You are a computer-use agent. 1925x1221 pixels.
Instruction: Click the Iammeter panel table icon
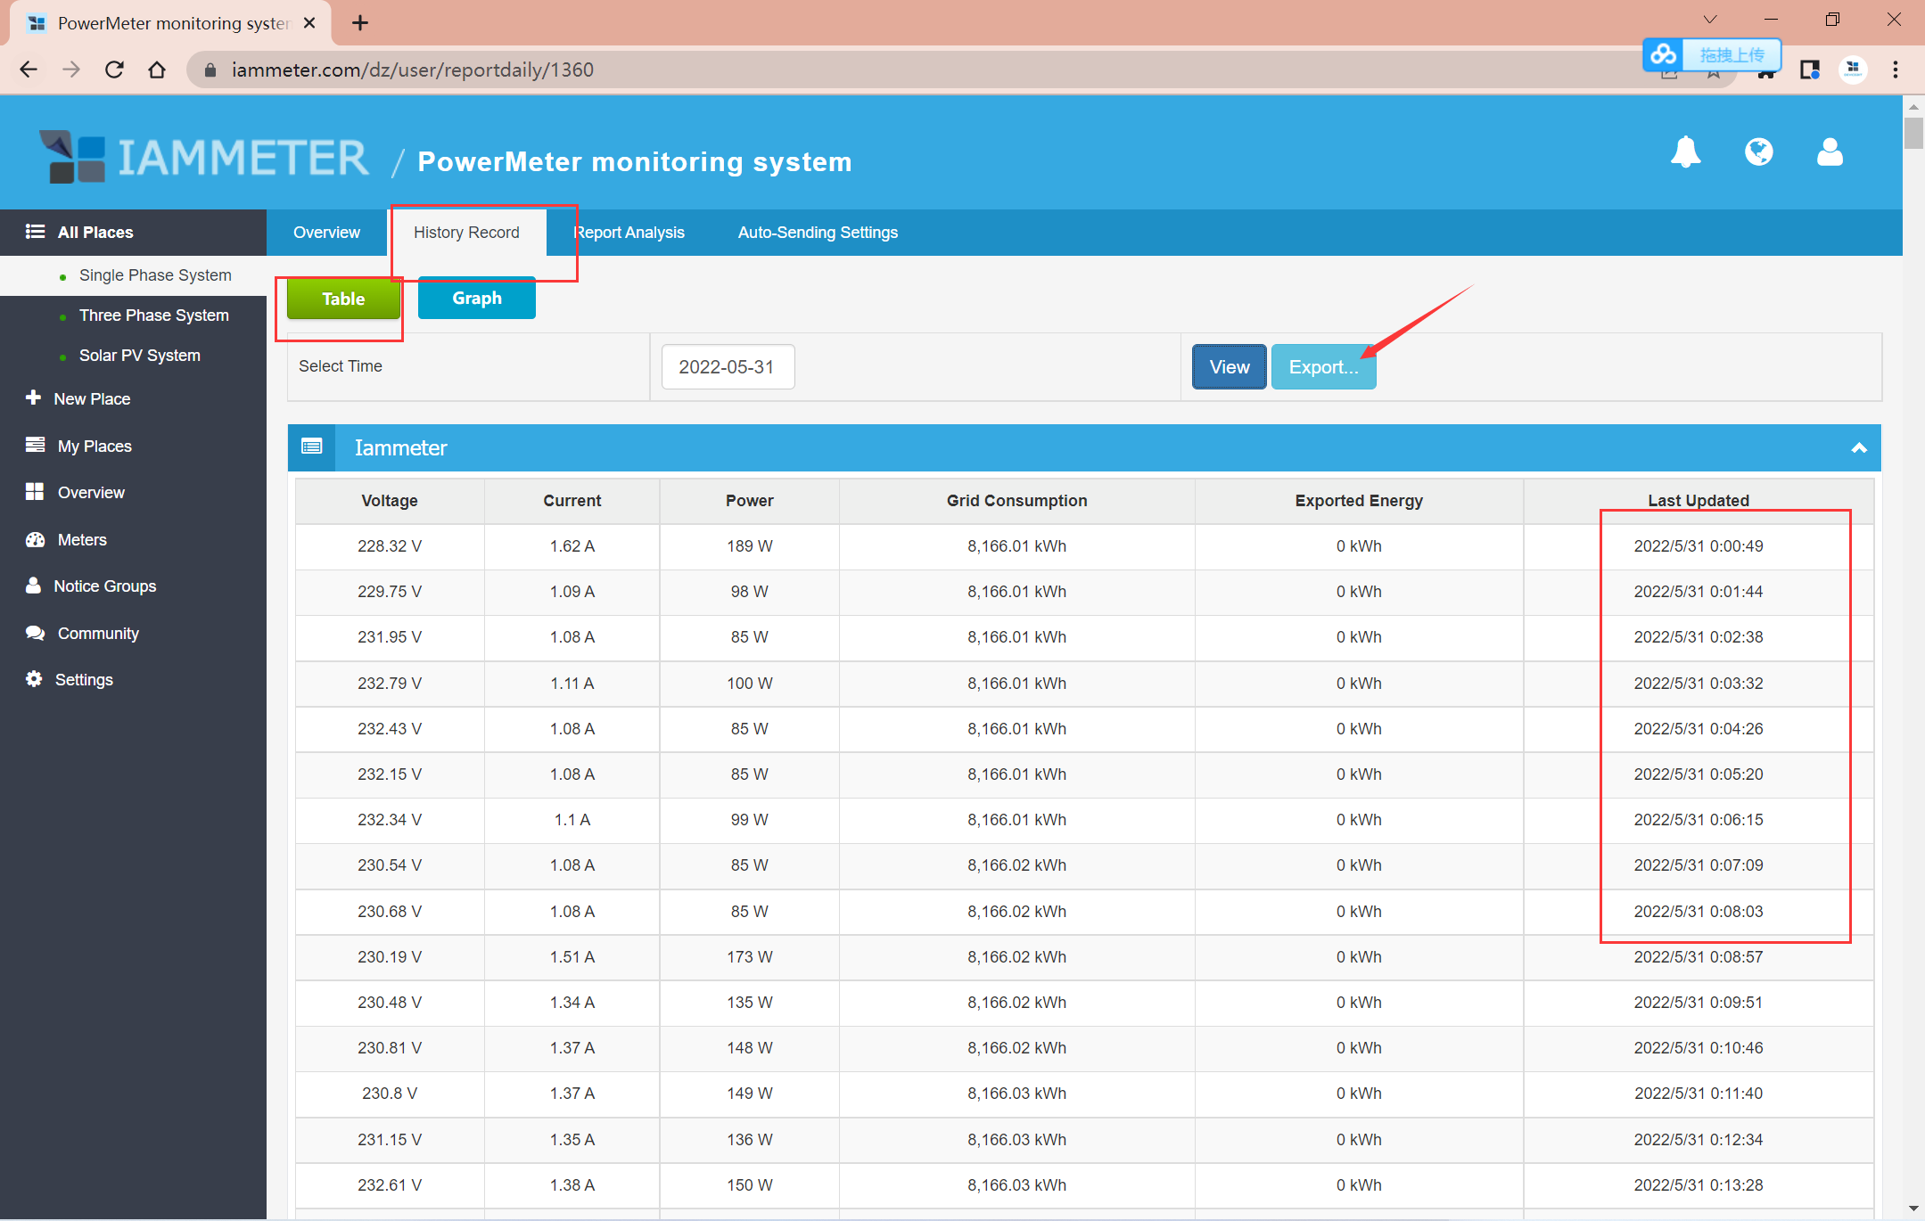pos(312,447)
